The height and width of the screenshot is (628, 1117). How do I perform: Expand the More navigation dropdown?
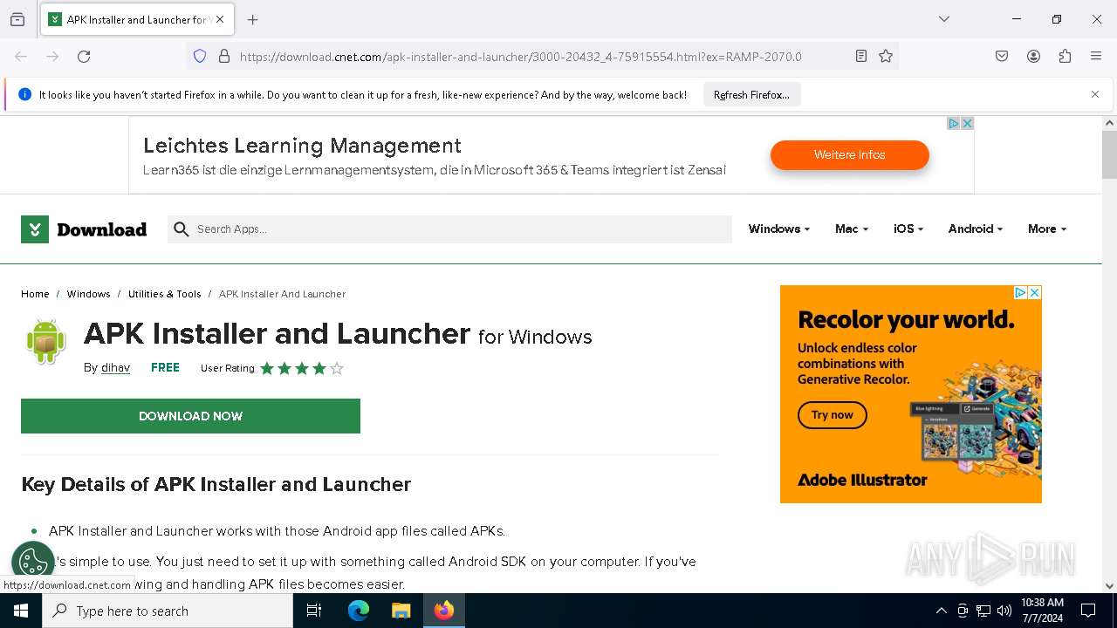tap(1047, 229)
